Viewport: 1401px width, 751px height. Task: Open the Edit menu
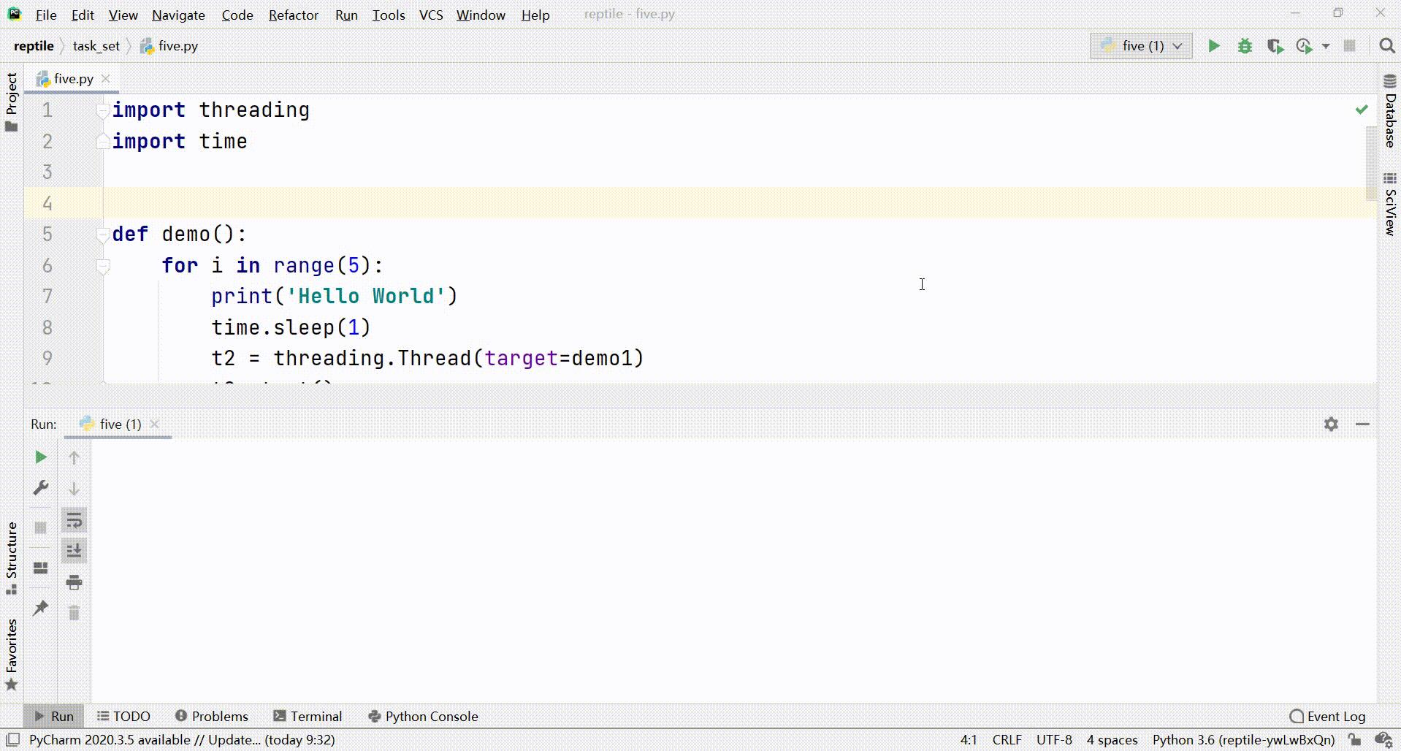click(x=83, y=15)
